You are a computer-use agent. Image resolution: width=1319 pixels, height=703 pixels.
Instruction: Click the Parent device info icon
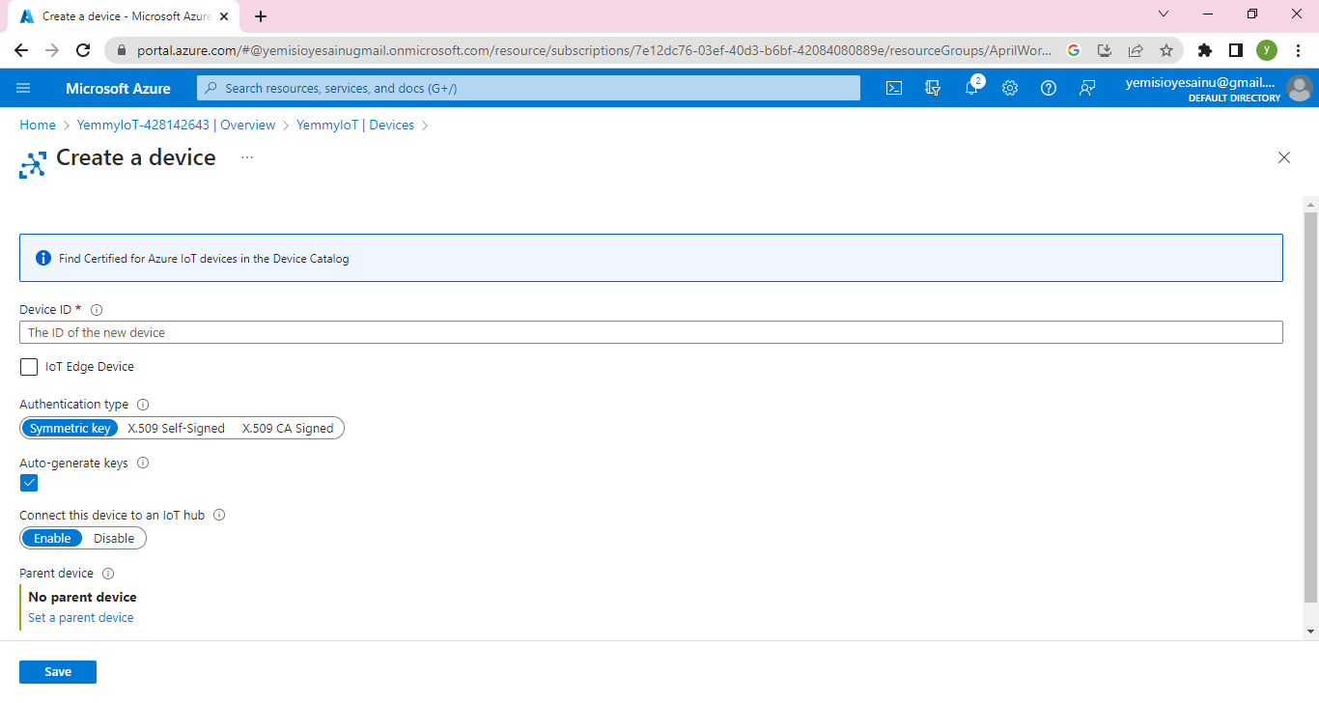click(108, 574)
